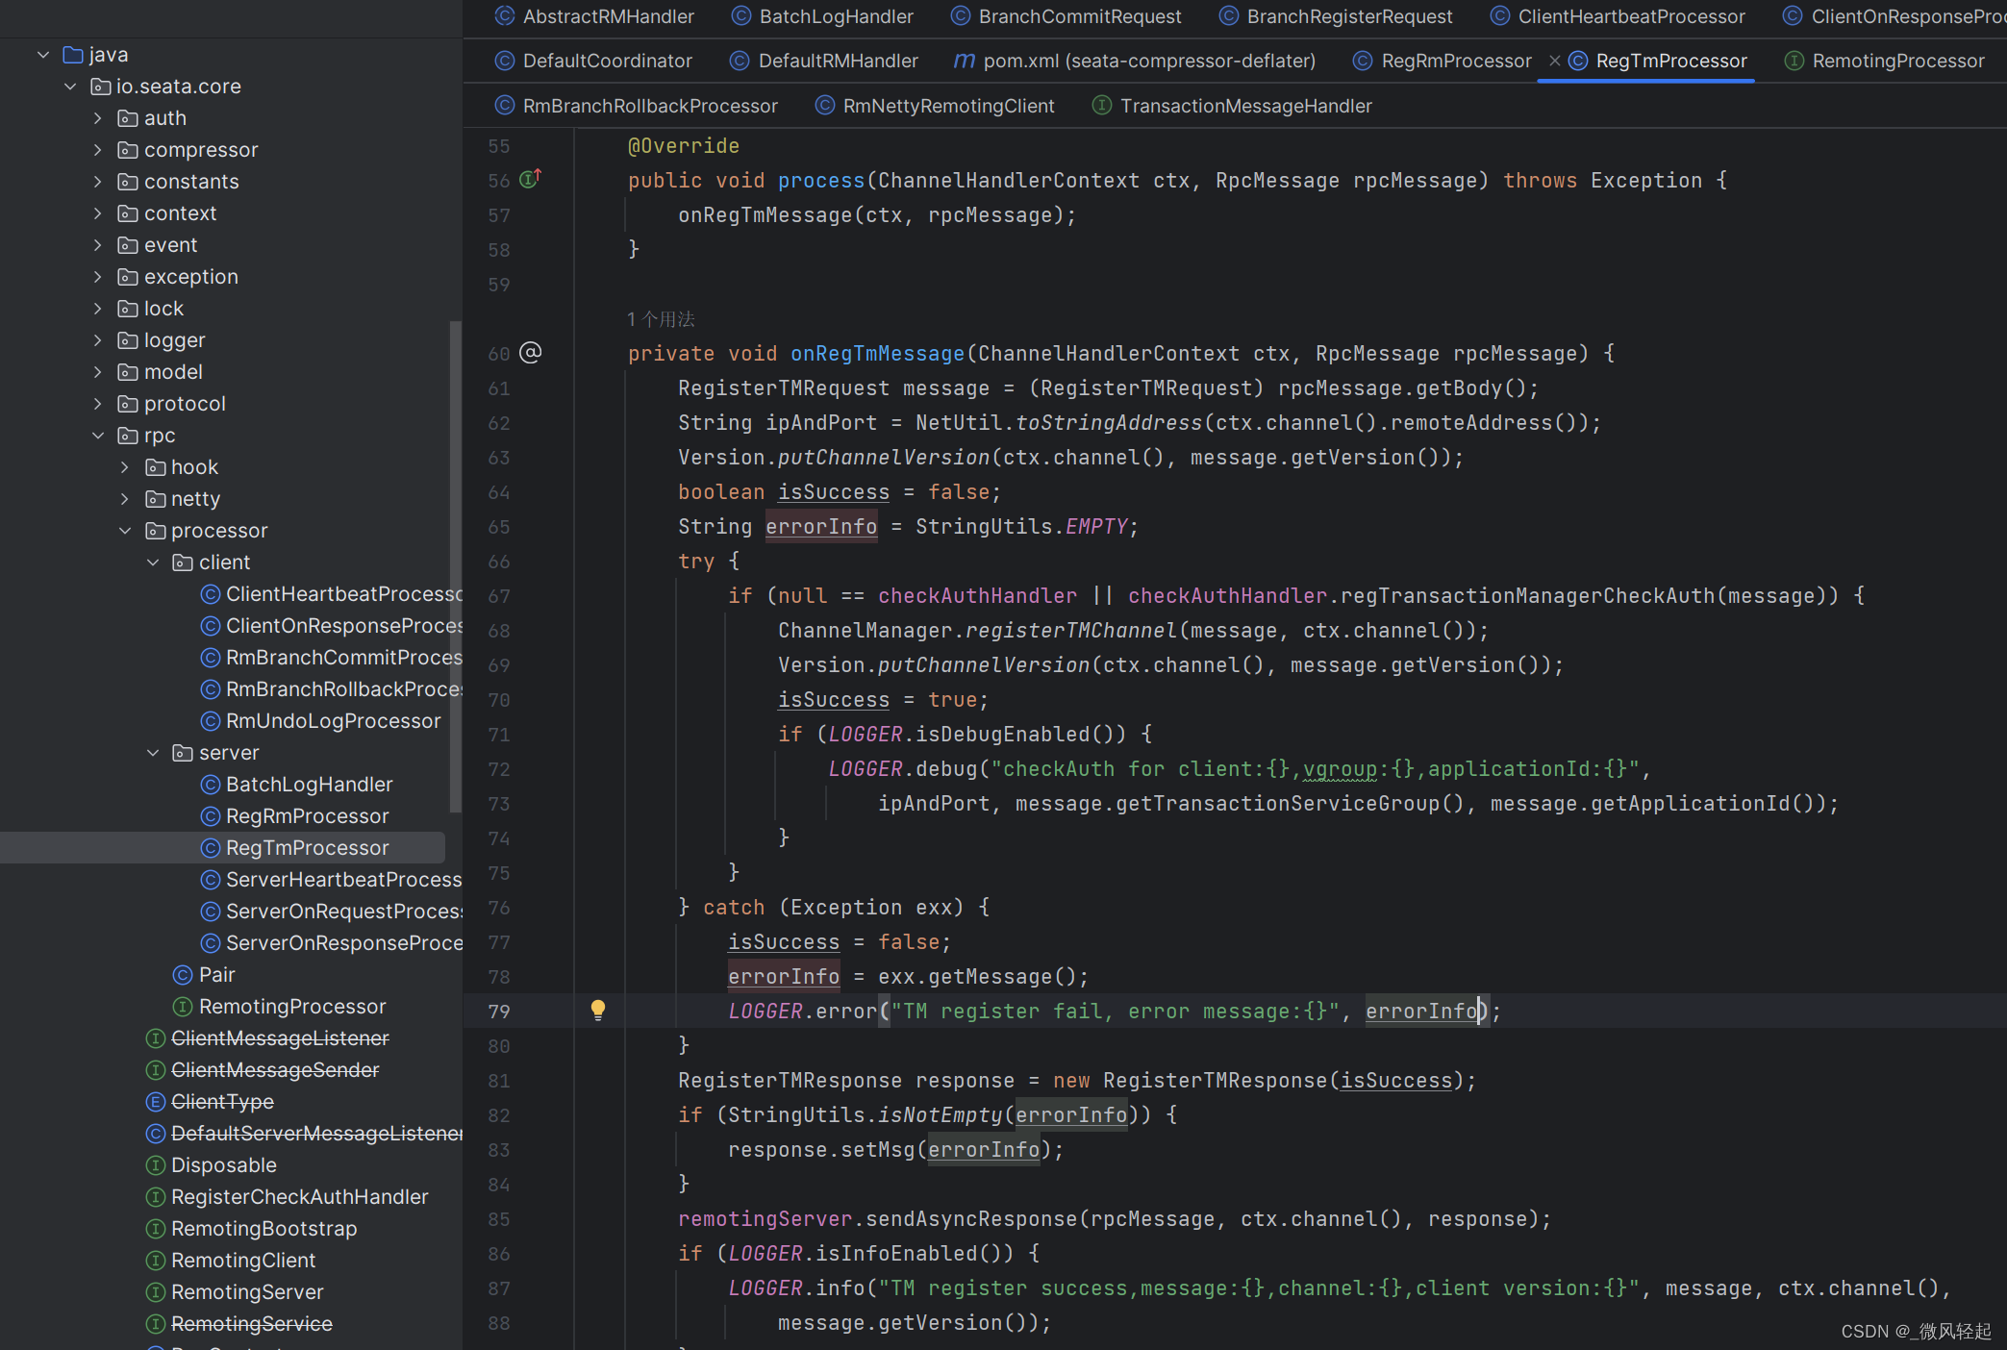The height and width of the screenshot is (1350, 2007).
Task: Collapse the io.seata.core package
Action: pyautogui.click(x=70, y=87)
